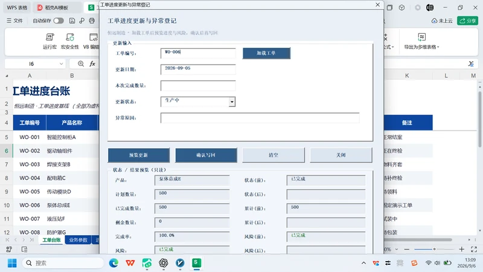This screenshot has height=272, width=483.
Task: Click the print icon in the quick toolbar
Action: [92, 21]
